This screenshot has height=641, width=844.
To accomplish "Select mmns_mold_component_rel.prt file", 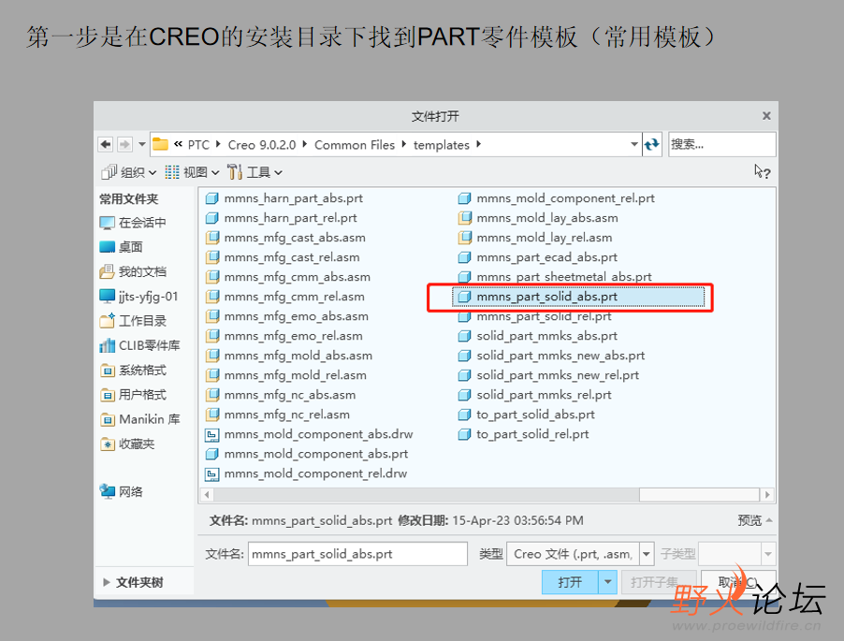I will (557, 198).
